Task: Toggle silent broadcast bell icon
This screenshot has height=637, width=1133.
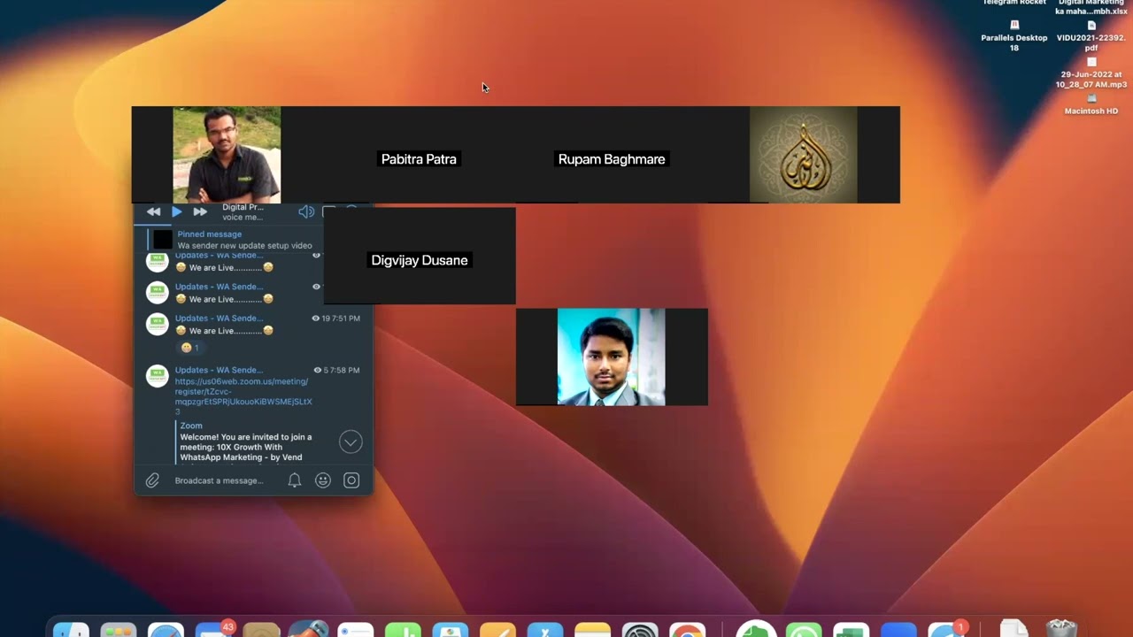Action: click(x=295, y=480)
